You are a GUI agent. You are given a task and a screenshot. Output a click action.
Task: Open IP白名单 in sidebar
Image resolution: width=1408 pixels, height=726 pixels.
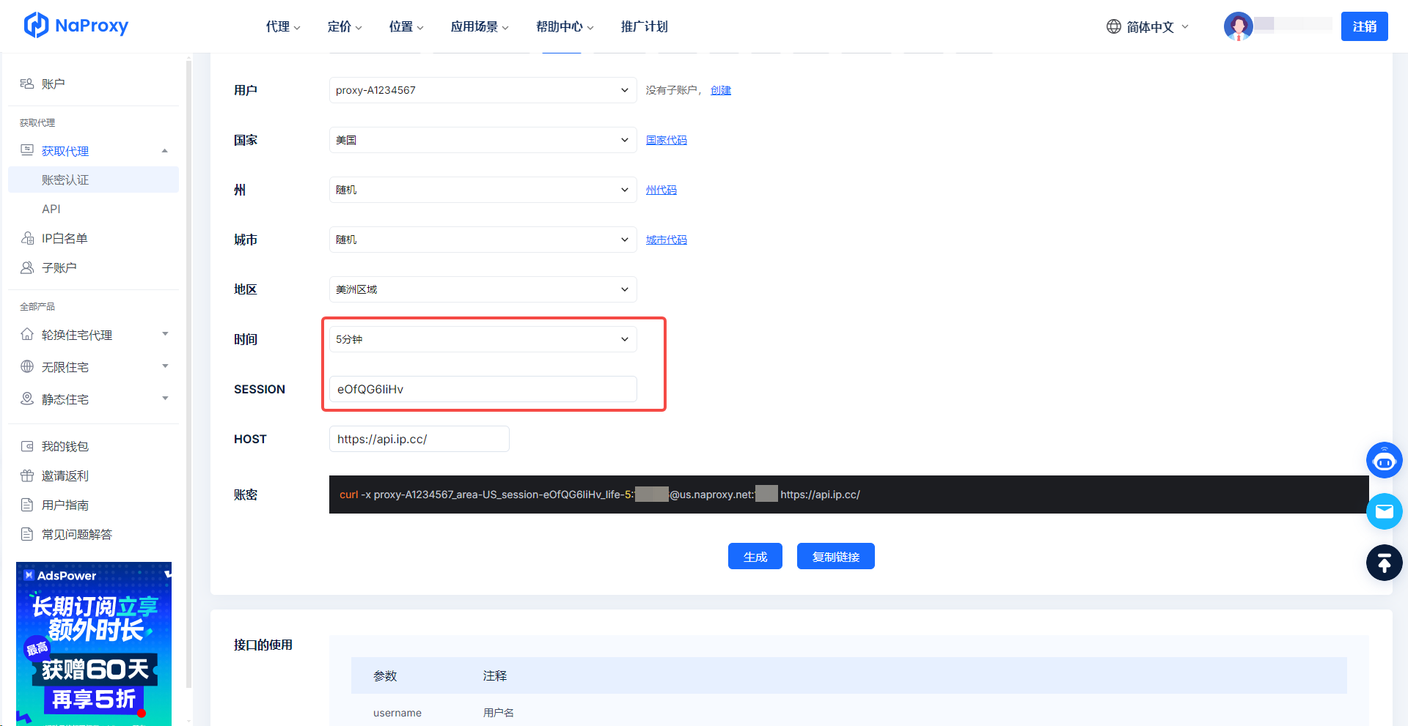tap(65, 238)
